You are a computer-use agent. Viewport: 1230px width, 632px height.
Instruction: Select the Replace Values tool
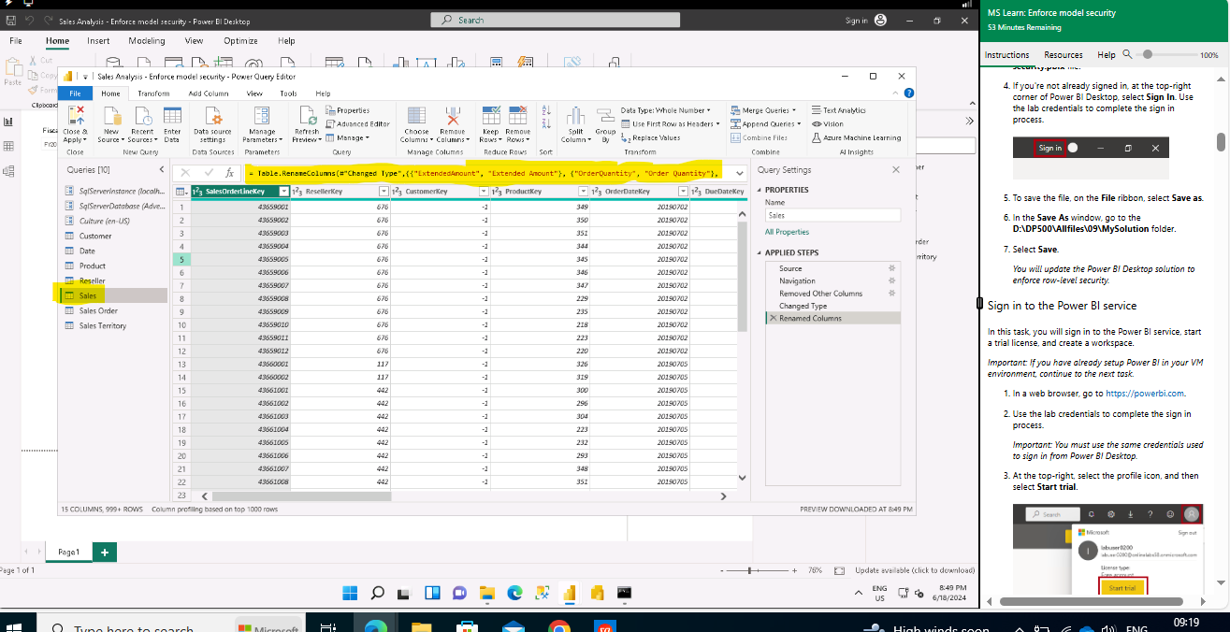[x=655, y=137]
